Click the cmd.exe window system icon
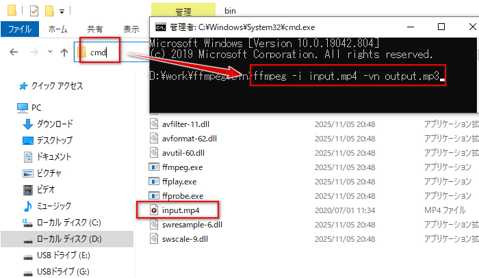479x278 pixels. click(160, 27)
